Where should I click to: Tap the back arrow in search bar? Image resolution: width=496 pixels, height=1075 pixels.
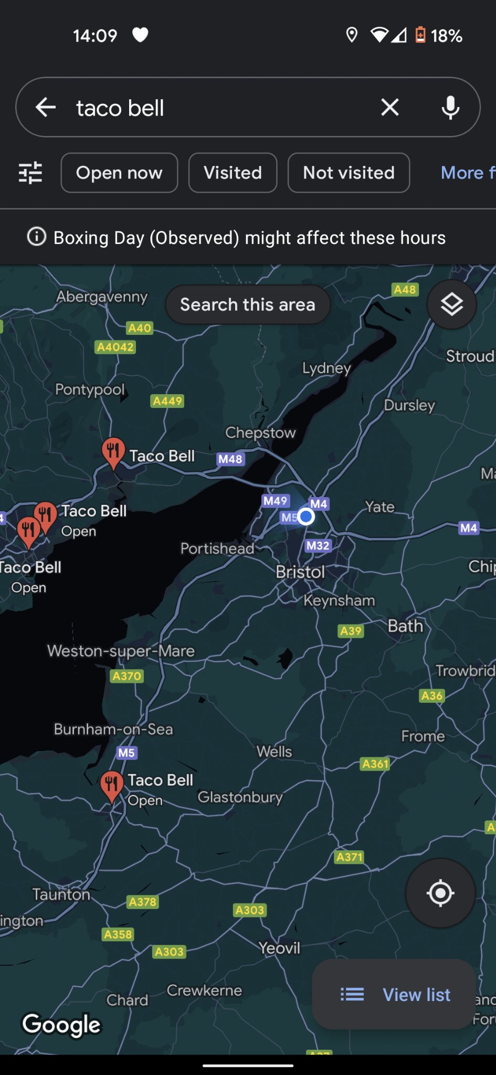click(x=46, y=107)
